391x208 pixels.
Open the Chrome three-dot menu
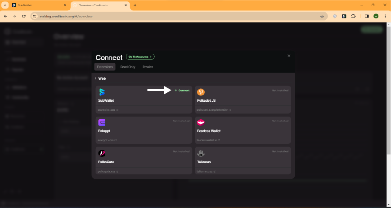[x=385, y=16]
